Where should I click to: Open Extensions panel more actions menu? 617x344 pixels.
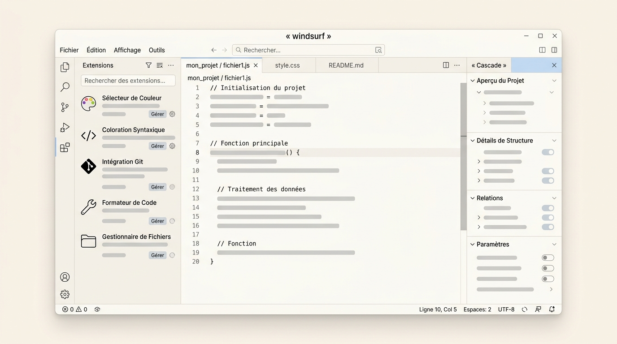(171, 65)
